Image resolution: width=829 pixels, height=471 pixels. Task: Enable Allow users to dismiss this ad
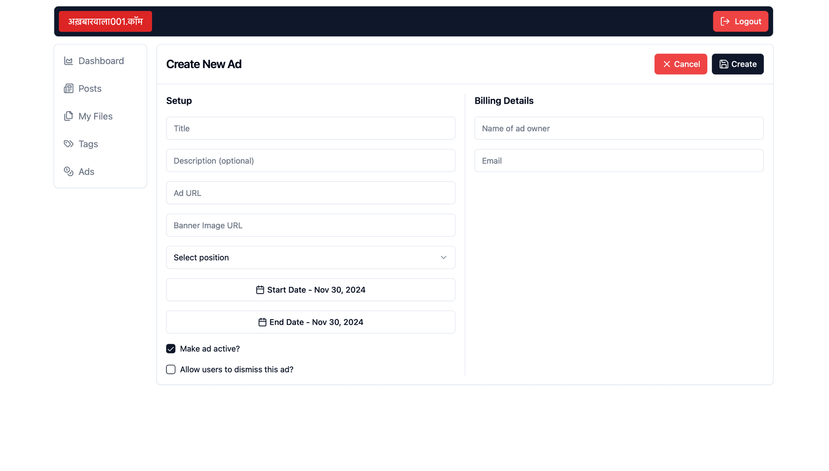click(x=171, y=369)
